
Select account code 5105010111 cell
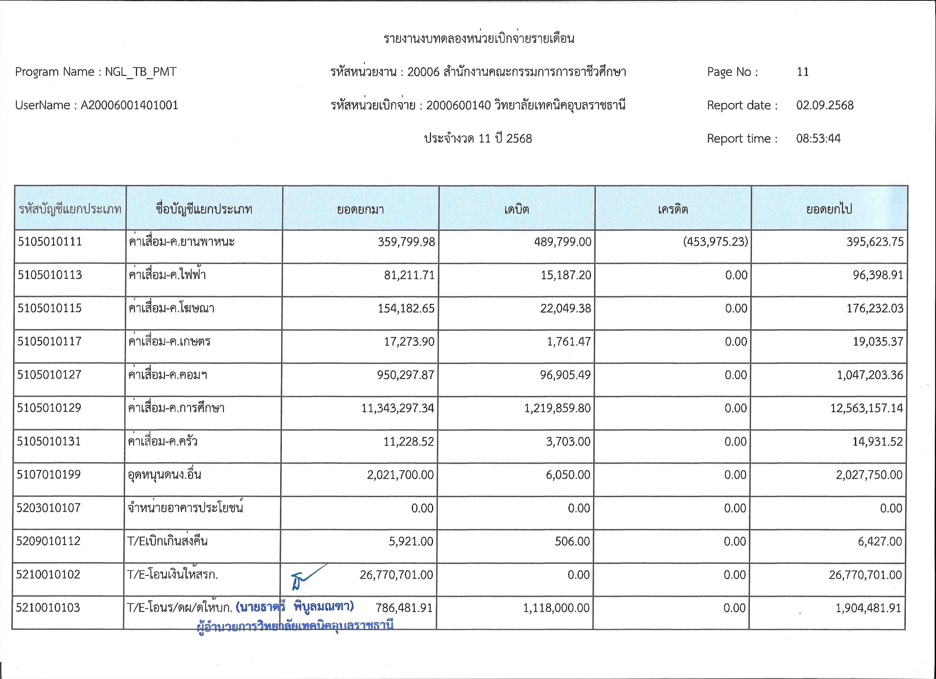tap(49, 242)
